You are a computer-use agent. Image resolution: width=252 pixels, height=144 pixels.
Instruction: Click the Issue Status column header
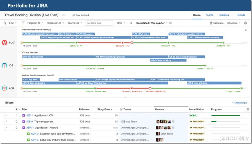196,109
